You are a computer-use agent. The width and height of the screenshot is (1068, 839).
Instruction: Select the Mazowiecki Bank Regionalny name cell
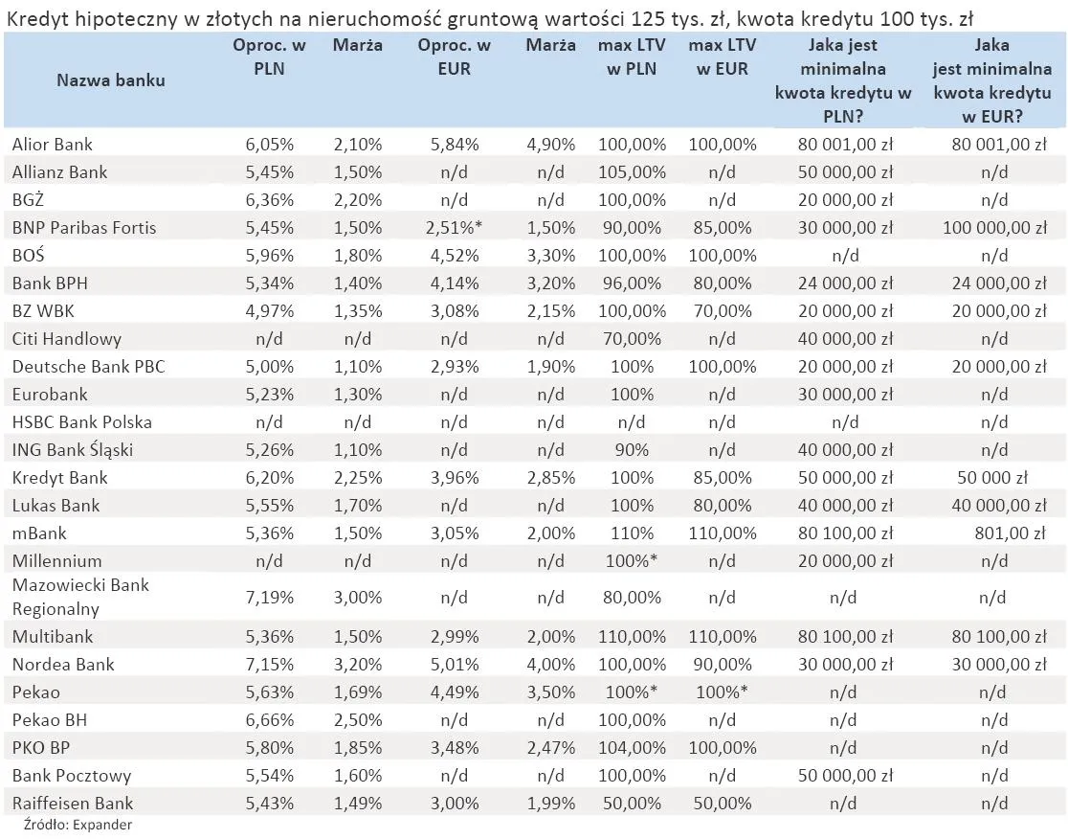click(x=80, y=597)
